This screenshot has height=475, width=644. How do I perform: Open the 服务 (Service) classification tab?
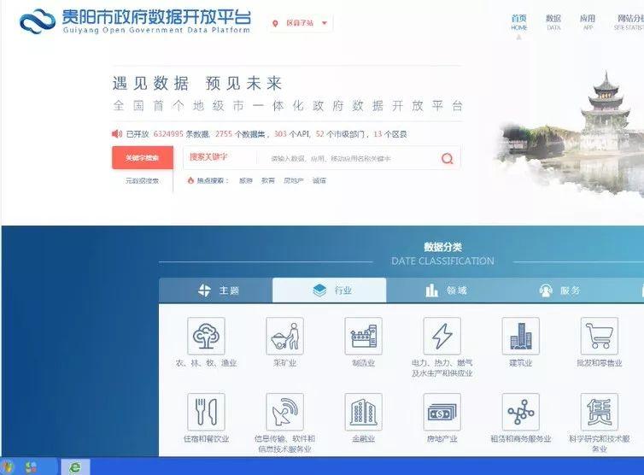point(559,290)
